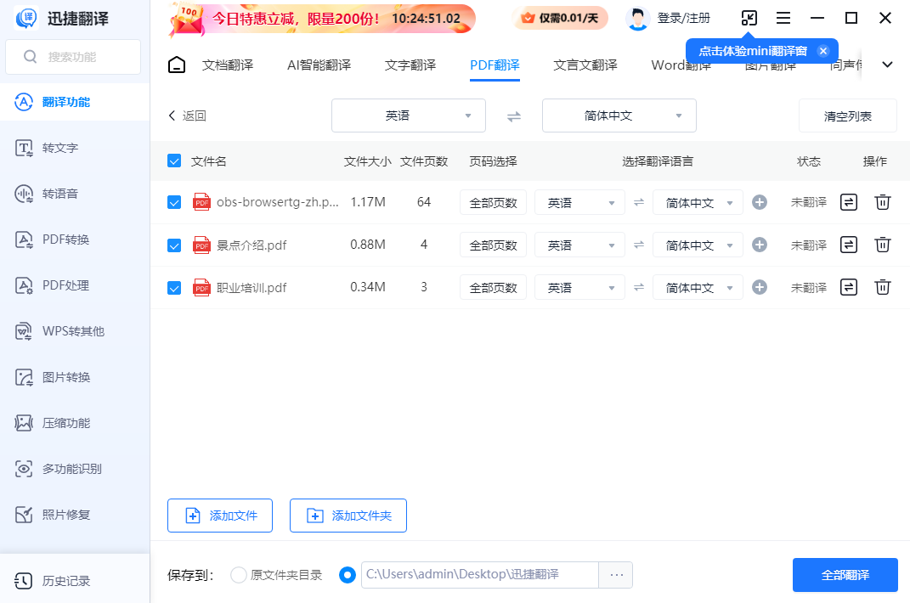Open the mini translation window icon
910x603 pixels.
tap(749, 18)
